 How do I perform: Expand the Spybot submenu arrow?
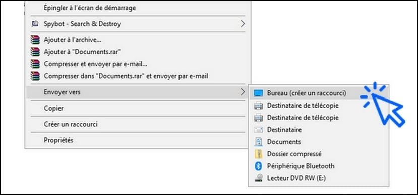click(242, 24)
